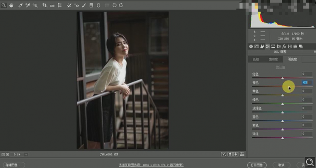Zoom in with the plus button
The image size is (316, 168).
(8, 155)
